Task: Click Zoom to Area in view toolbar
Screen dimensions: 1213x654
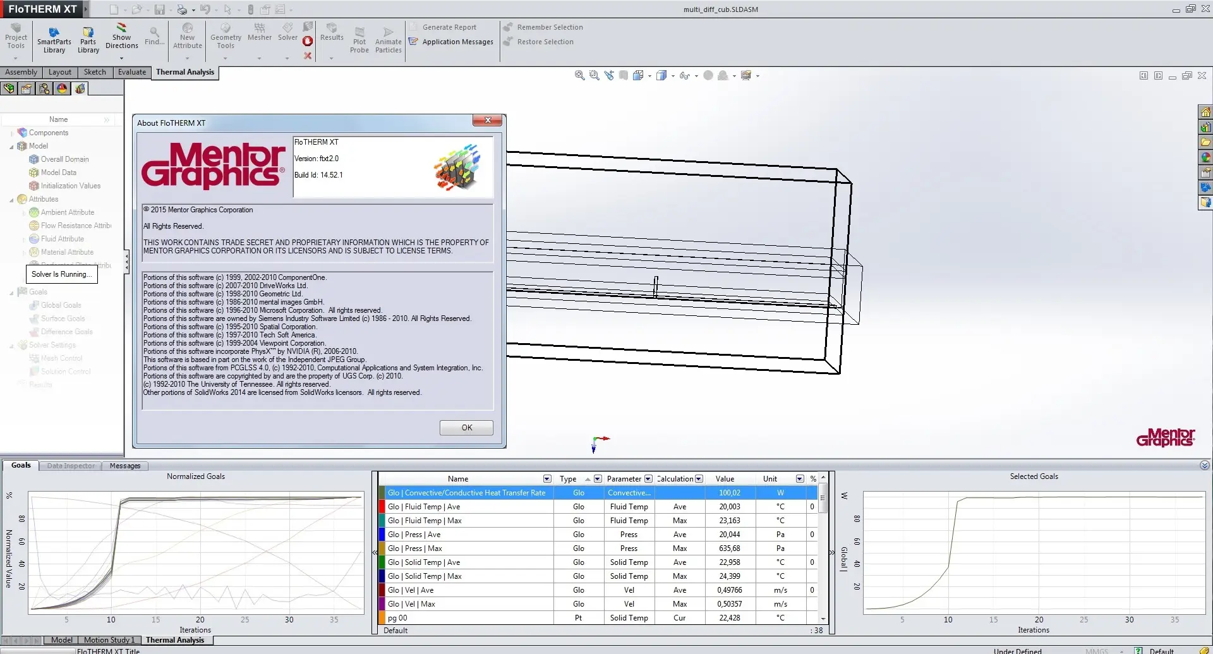Action: pyautogui.click(x=594, y=75)
